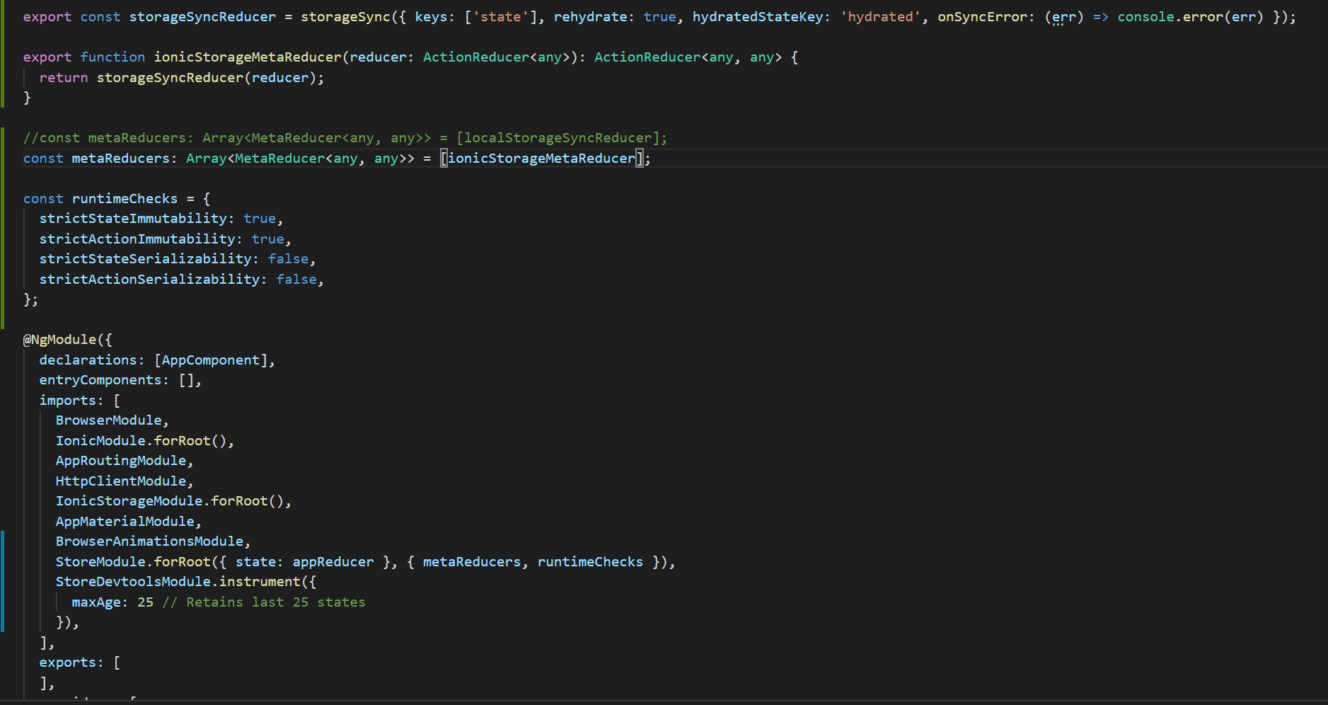Image resolution: width=1328 pixels, height=705 pixels.
Task: Click the hydratedStateKey property value 'hydrated'
Action: (879, 16)
